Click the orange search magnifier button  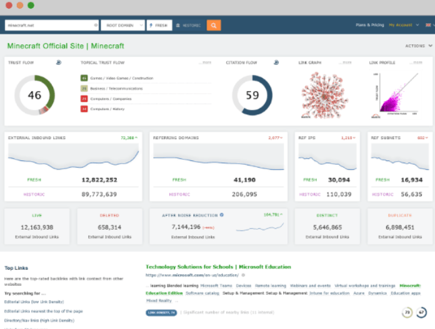214,25
